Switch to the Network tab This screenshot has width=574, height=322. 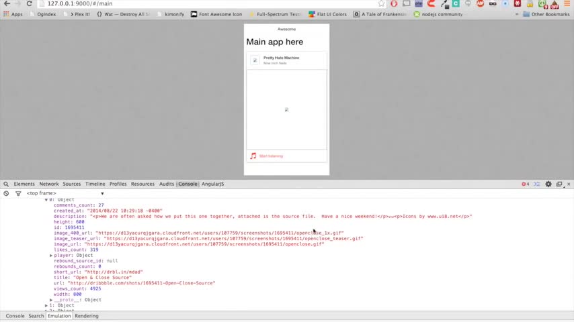tap(48, 184)
